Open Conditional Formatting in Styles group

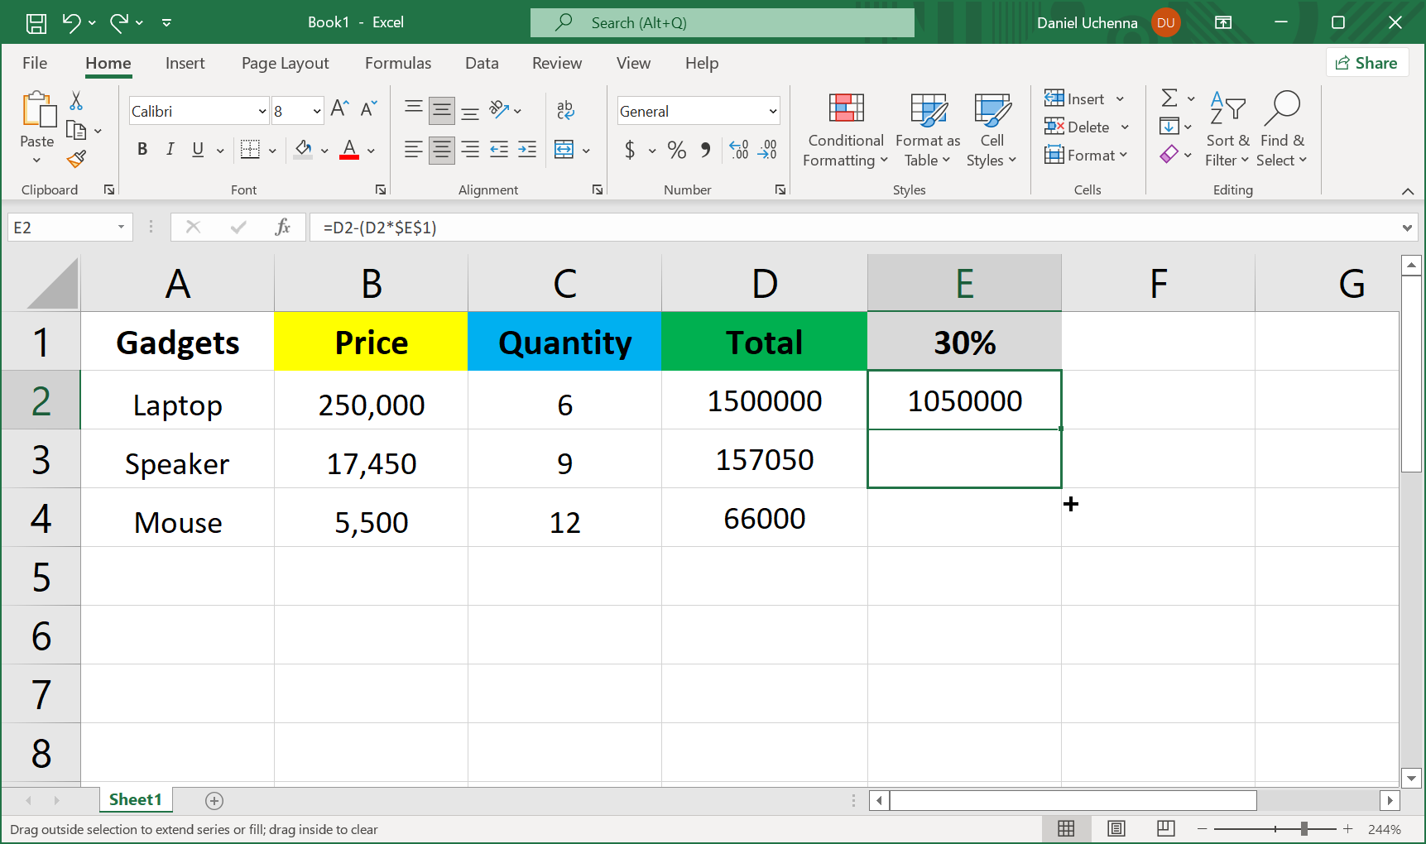point(845,130)
